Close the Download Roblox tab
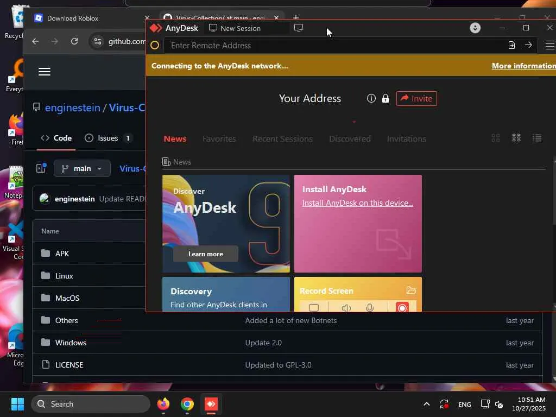Screen dimensions: 556x417 147,18
